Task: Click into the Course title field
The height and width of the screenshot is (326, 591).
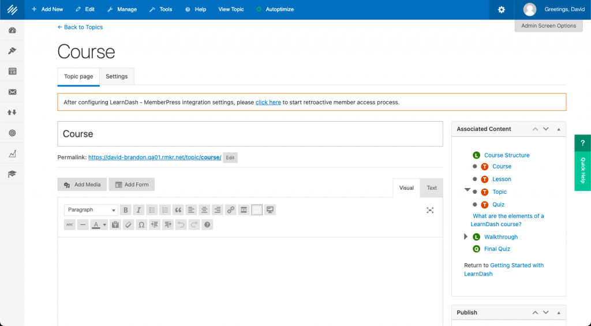Action: [250, 134]
